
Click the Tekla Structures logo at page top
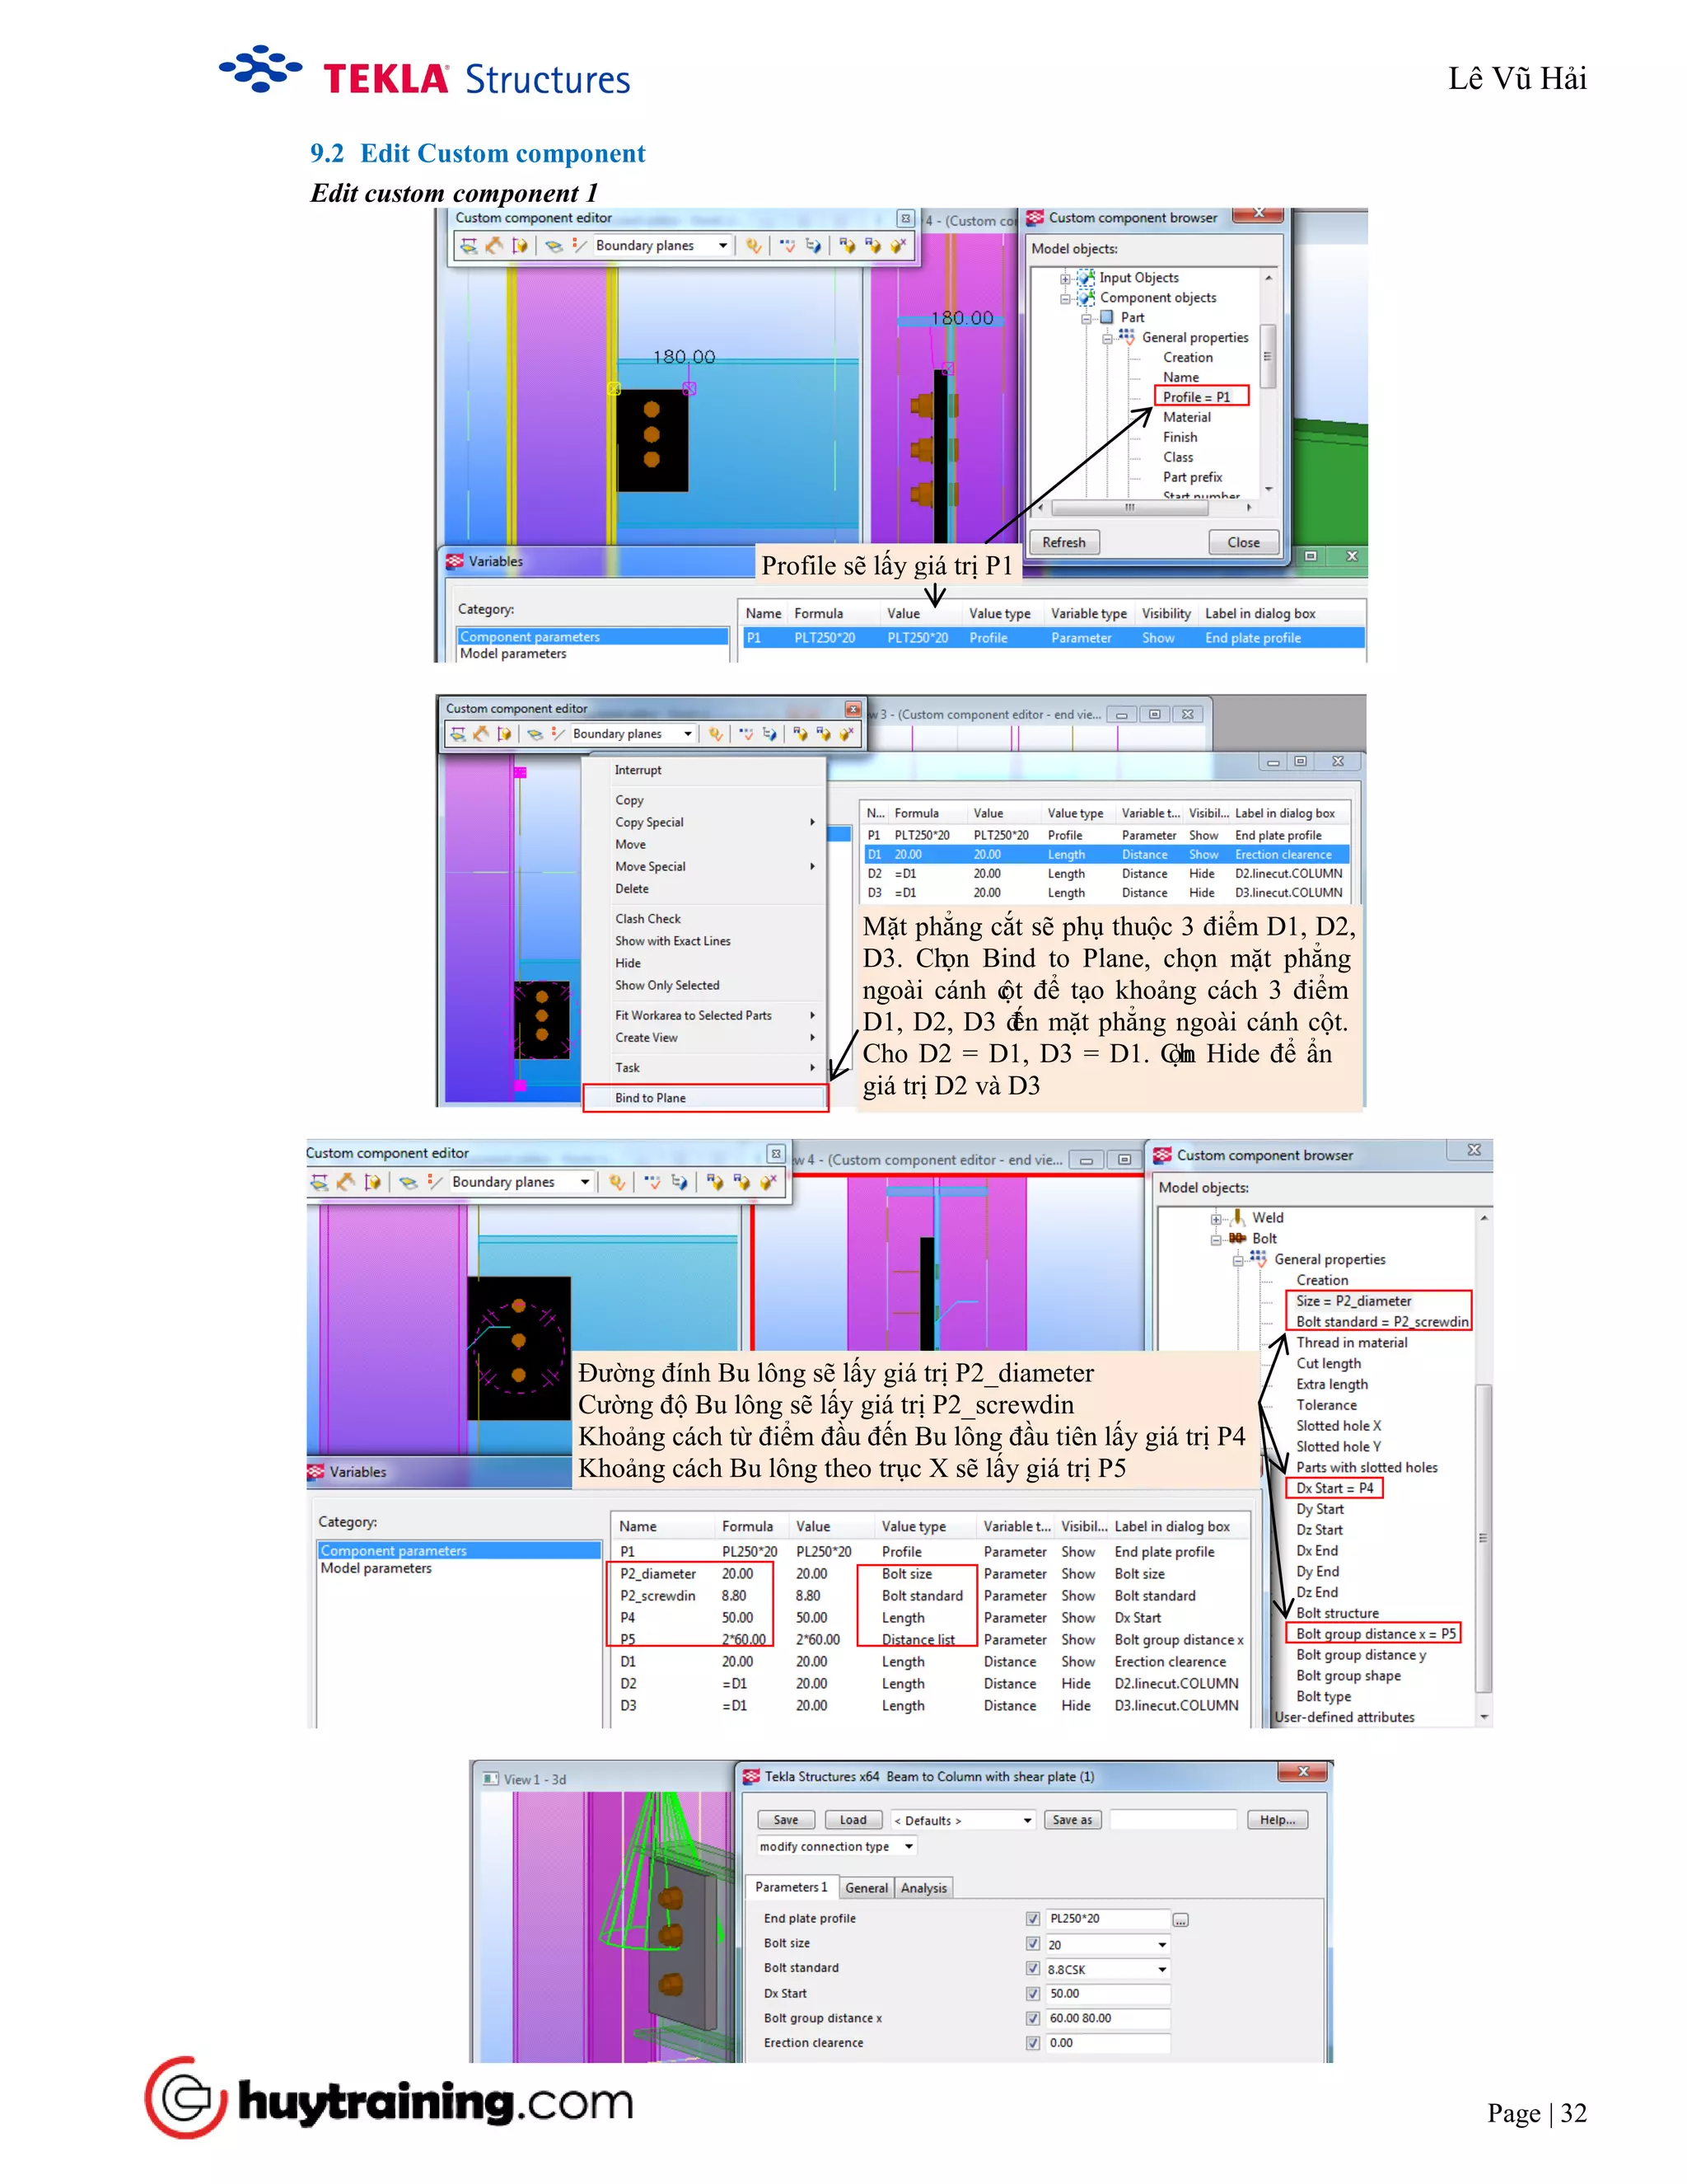423,76
